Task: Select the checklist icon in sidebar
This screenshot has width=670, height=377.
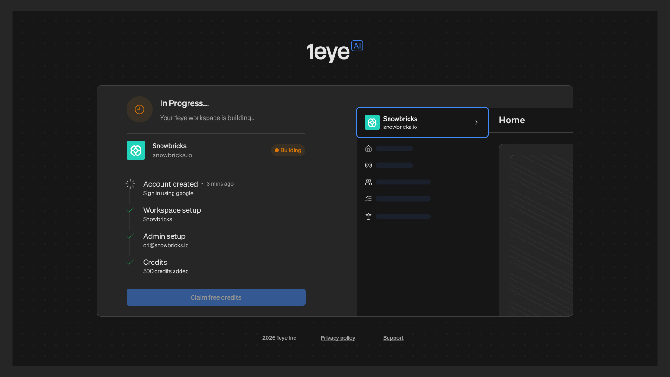Action: tap(368, 199)
